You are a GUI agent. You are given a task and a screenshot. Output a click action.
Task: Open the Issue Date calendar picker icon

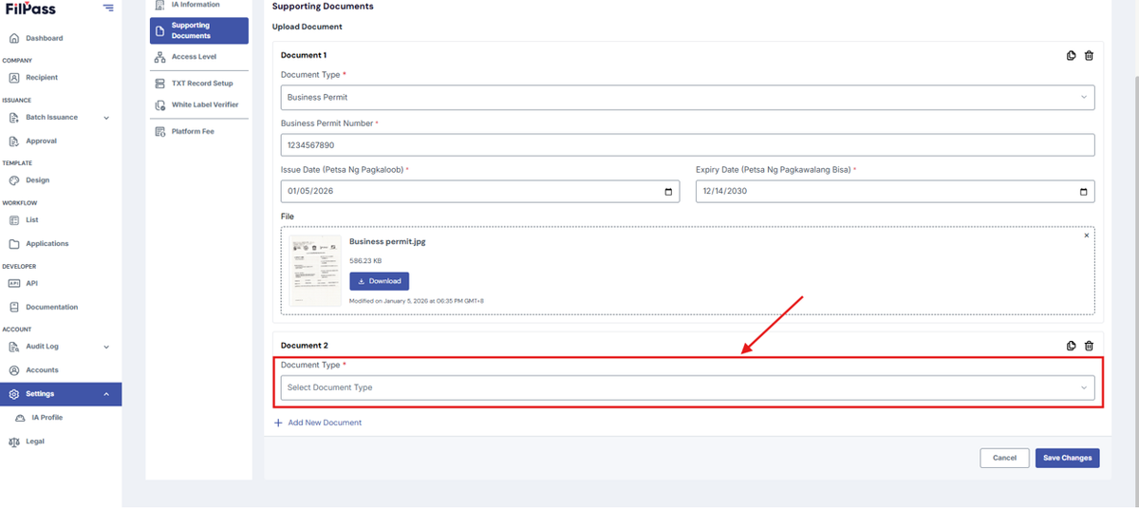click(668, 191)
